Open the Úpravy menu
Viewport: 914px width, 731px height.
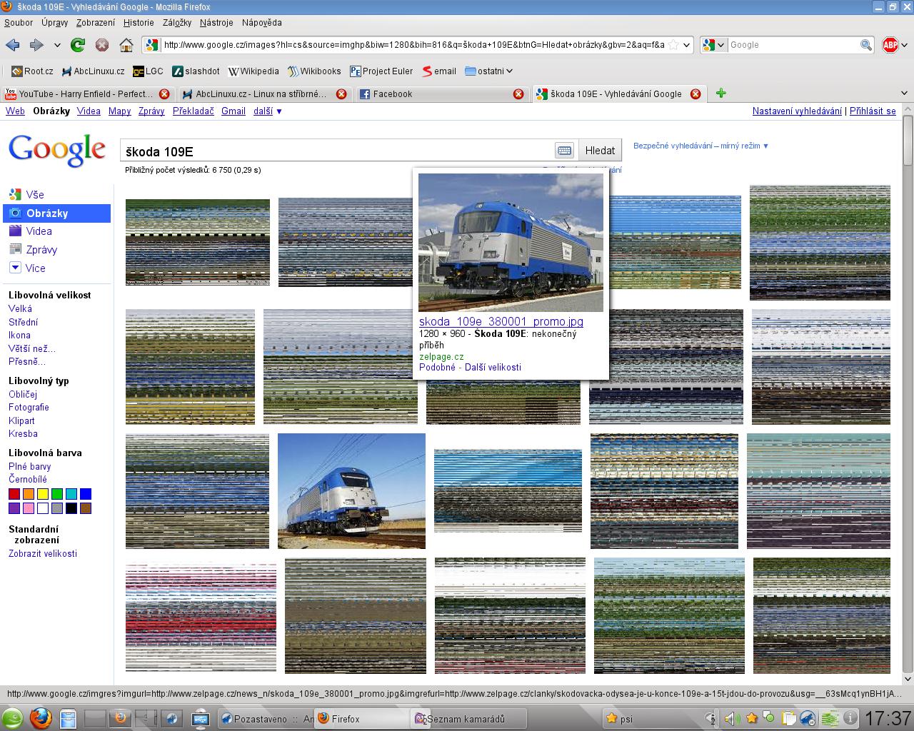pyautogui.click(x=54, y=22)
